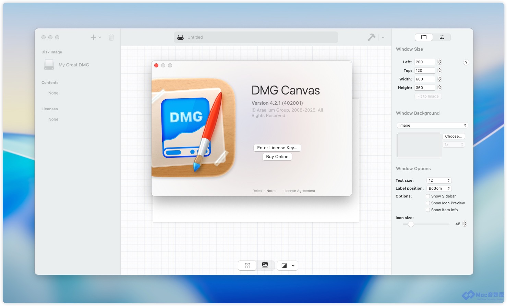Image resolution: width=507 pixels, height=306 pixels.
Task: Enable Show Sidebar checkbox
Action: (x=428, y=196)
